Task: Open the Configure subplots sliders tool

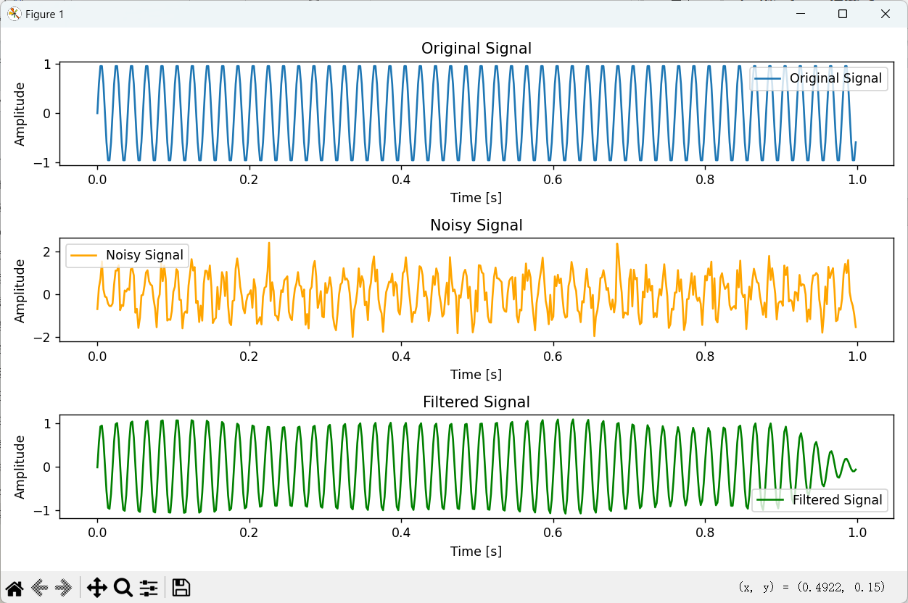Action: point(149,587)
